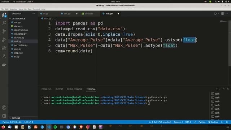Open the Explorer view in activity bar
231x130 pixels.
[4, 15]
